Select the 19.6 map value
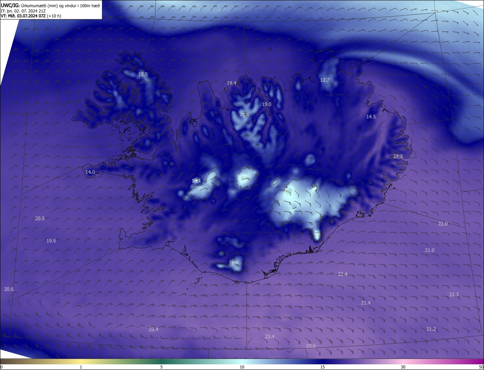Screen dimensions: 484x370 click(51, 241)
